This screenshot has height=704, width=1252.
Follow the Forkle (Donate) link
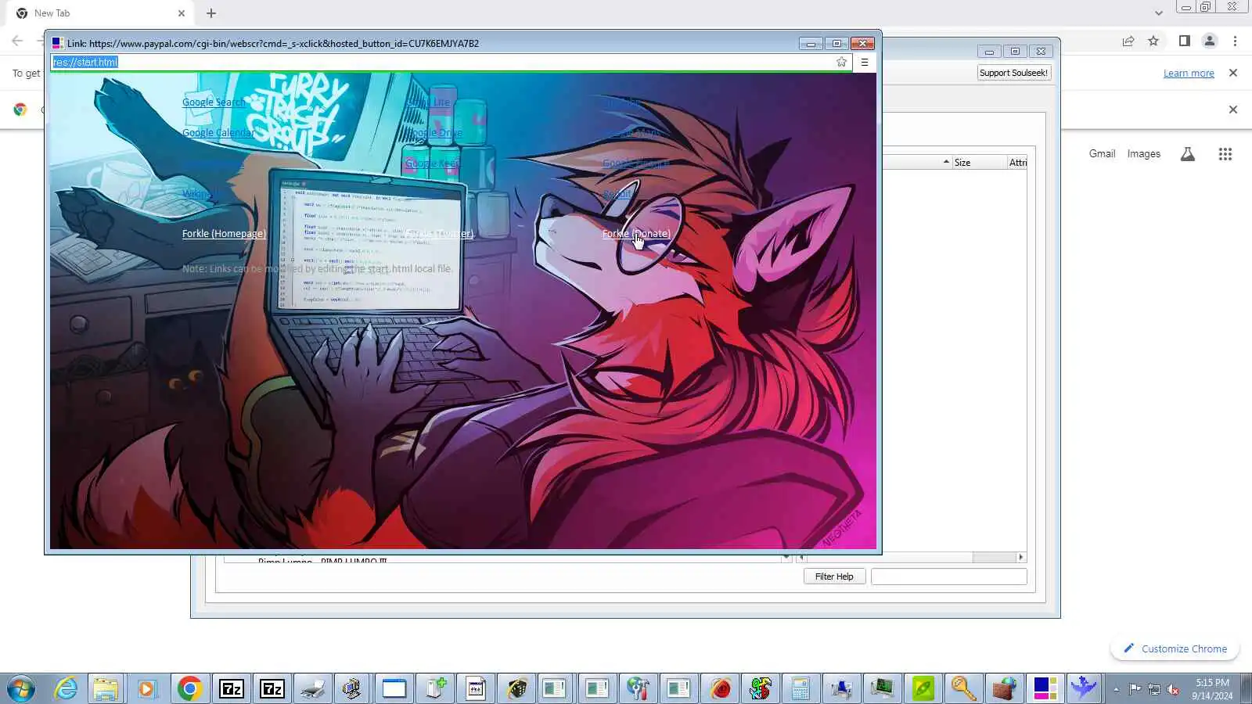click(636, 233)
